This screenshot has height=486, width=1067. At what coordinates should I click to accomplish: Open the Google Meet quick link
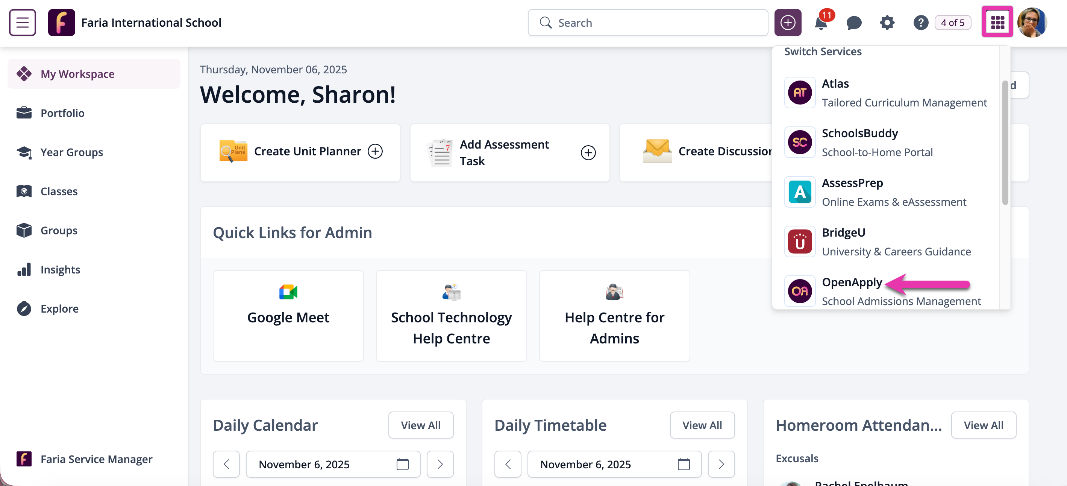tap(288, 316)
